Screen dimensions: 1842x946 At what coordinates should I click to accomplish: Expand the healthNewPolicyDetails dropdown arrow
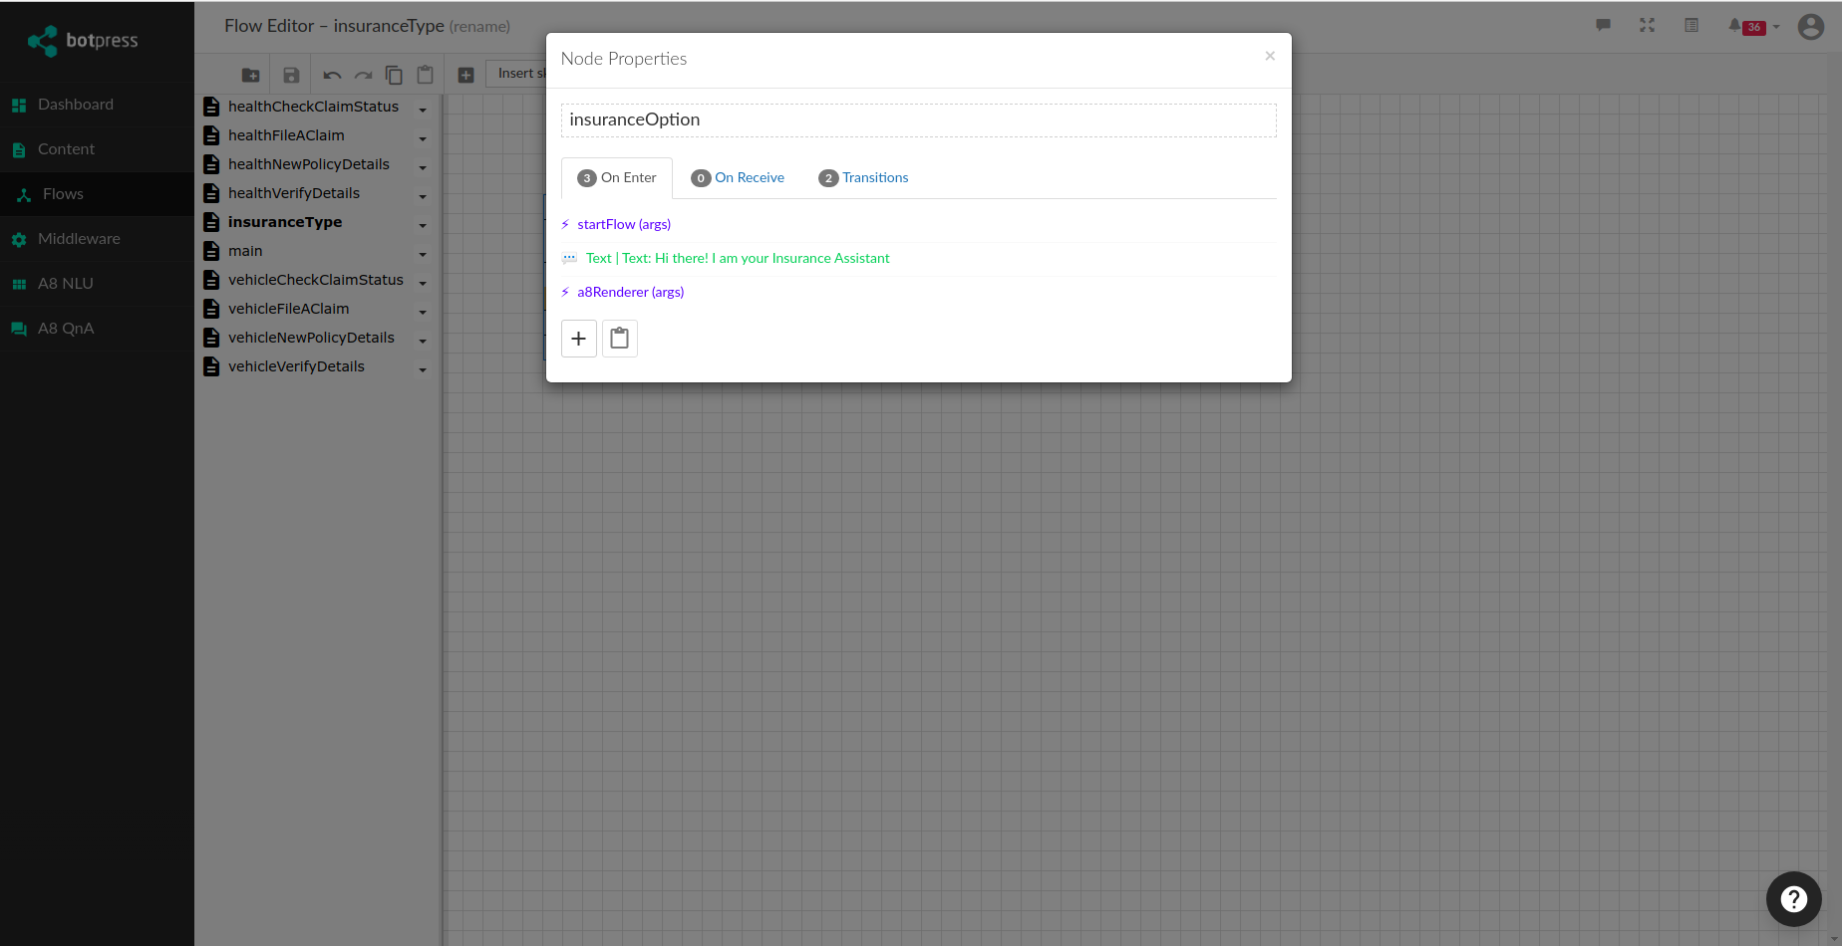(423, 167)
